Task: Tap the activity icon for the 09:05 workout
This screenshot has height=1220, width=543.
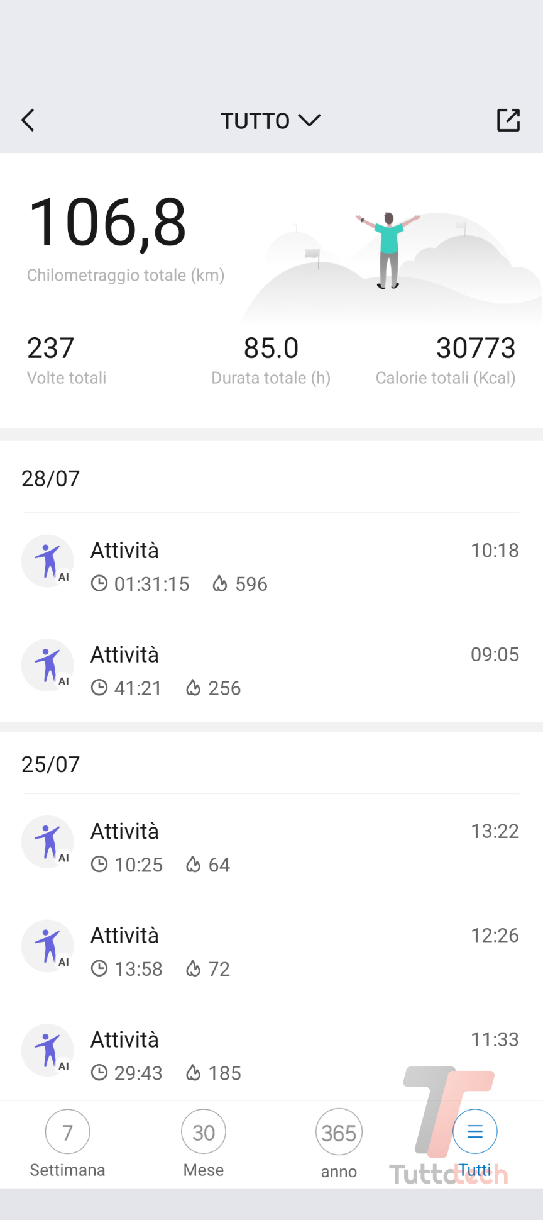Action: (48, 665)
